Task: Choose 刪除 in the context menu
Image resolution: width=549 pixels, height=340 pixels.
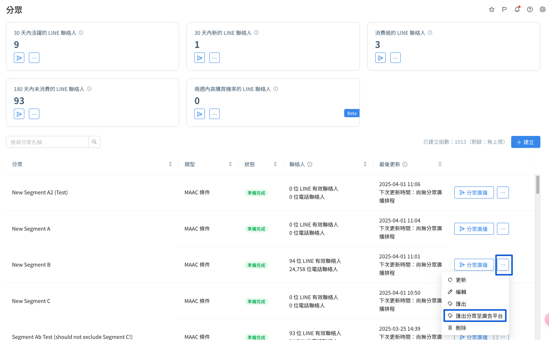Action: pos(461,328)
